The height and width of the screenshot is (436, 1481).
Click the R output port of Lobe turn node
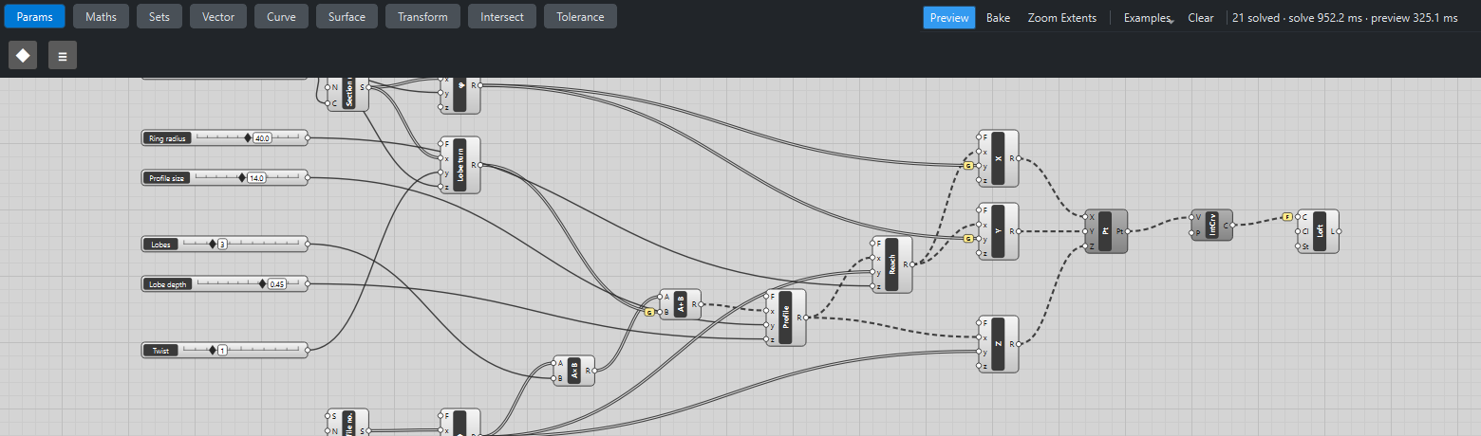pos(479,165)
